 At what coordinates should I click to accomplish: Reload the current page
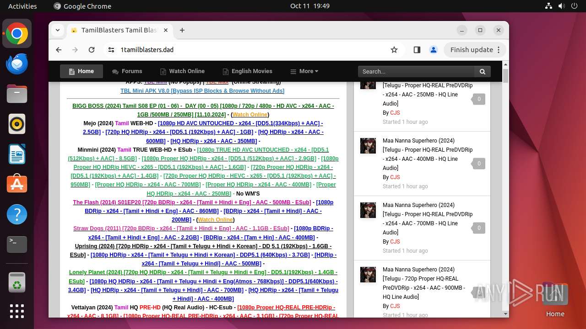point(92,50)
